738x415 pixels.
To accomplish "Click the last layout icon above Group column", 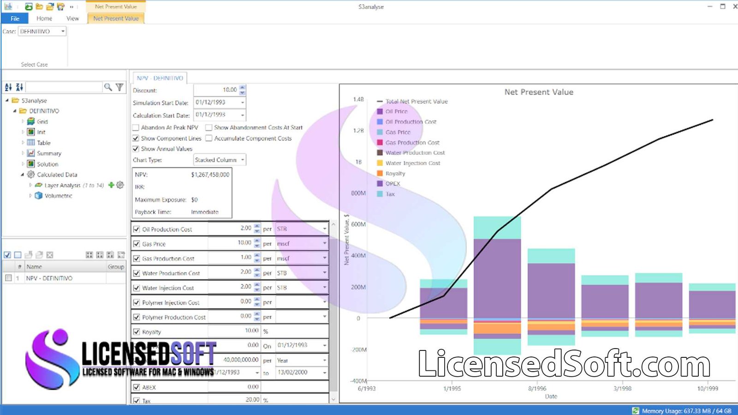I will [x=121, y=255].
